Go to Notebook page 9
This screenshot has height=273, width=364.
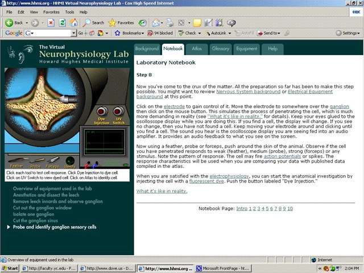(284, 209)
